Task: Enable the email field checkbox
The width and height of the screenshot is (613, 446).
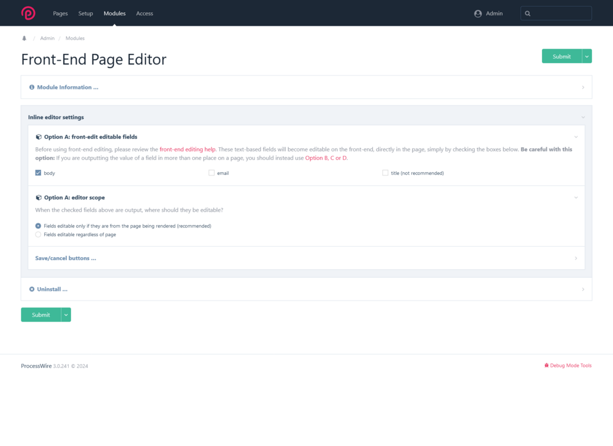Action: (x=211, y=173)
